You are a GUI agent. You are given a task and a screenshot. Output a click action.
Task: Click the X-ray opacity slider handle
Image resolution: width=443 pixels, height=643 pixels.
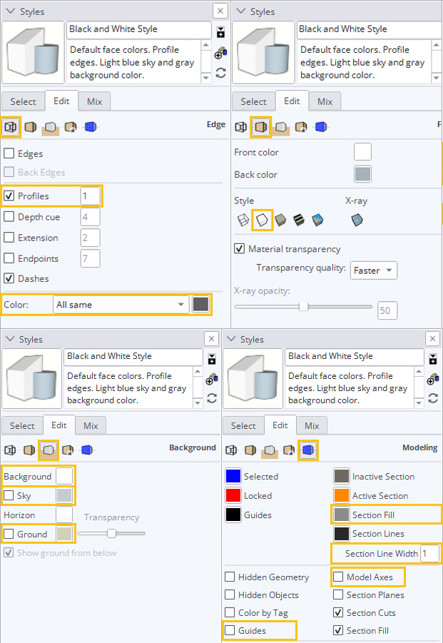click(303, 307)
